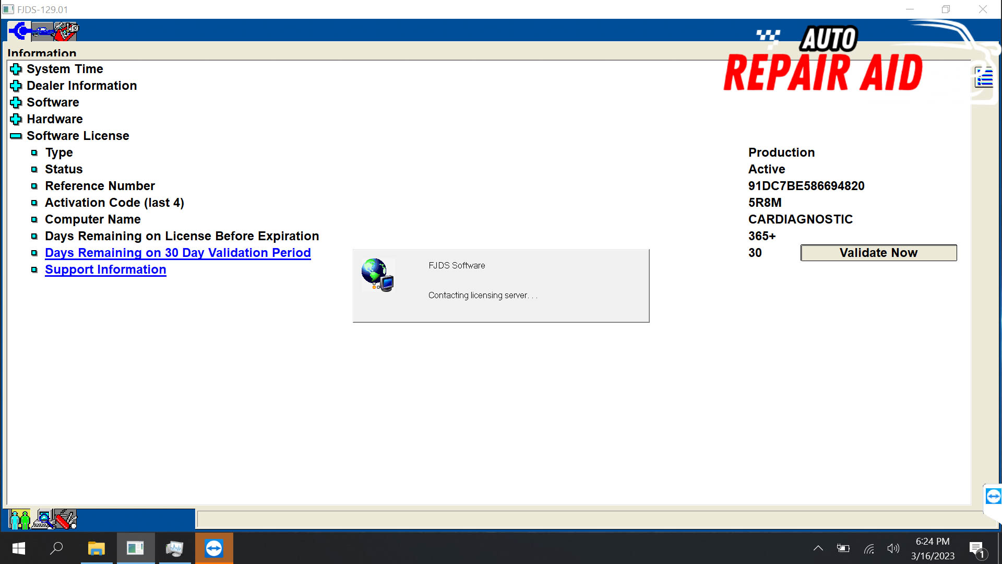Open Days Remaining on 30 Day Validation Period link

pos(178,253)
